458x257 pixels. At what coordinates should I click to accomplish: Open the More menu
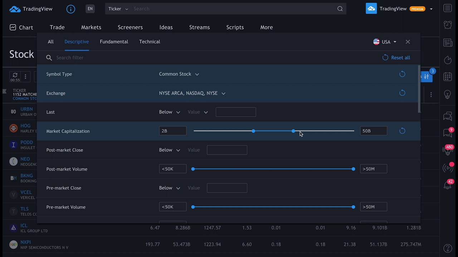pos(267,27)
